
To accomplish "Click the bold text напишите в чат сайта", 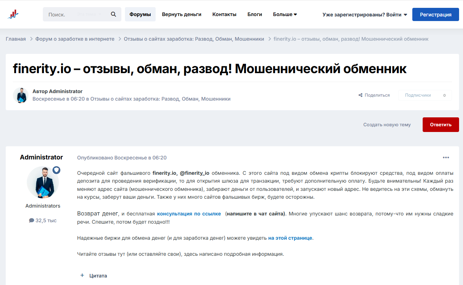I will 256,214.
